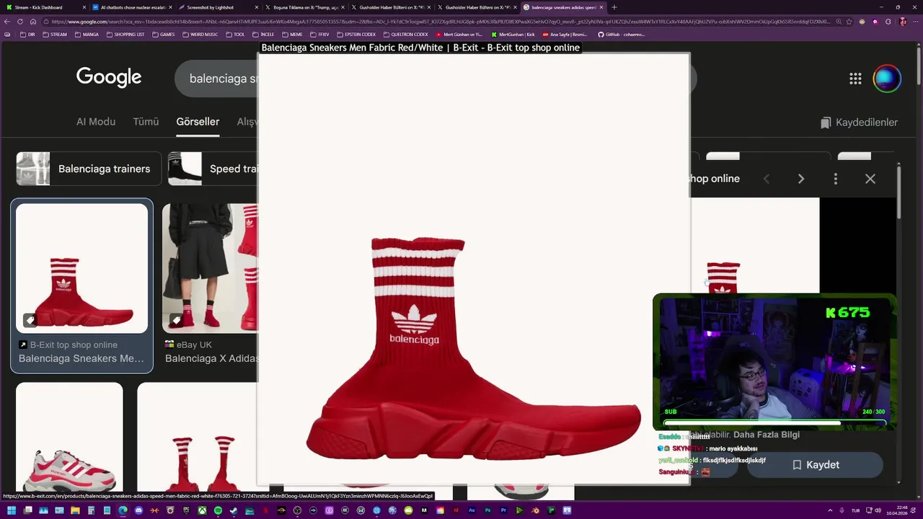Open the MEME bookmarks folder
The image size is (923, 519).
coord(292,34)
